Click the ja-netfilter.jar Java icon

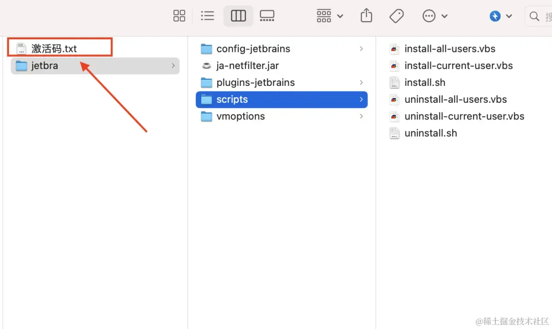[207, 66]
